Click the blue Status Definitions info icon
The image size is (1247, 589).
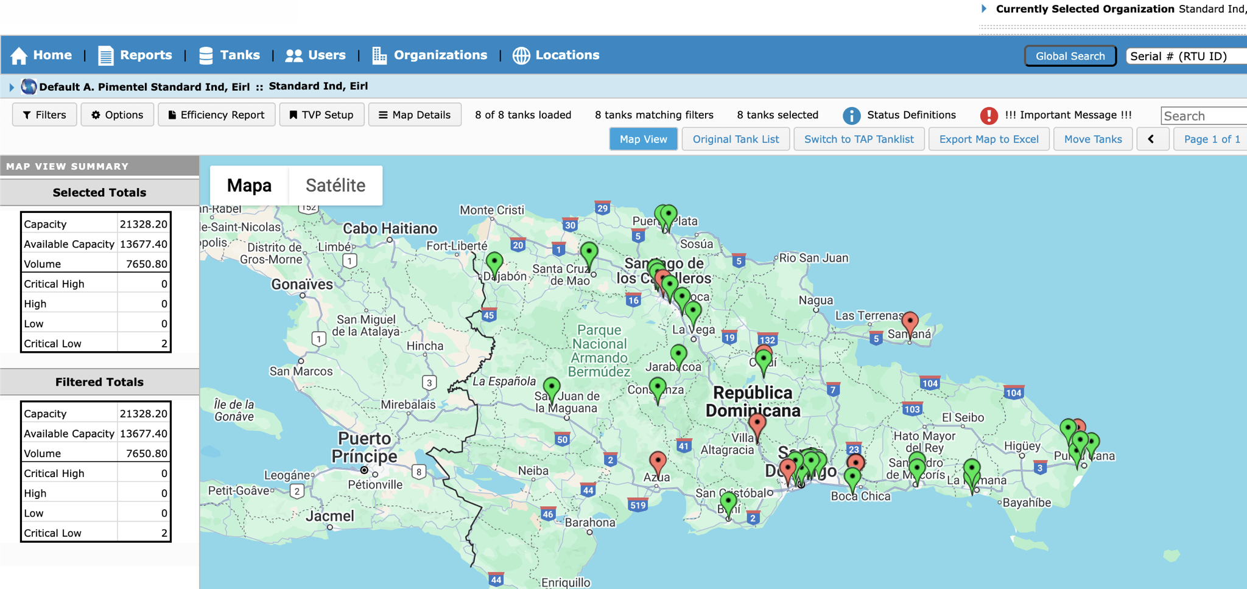click(x=851, y=115)
